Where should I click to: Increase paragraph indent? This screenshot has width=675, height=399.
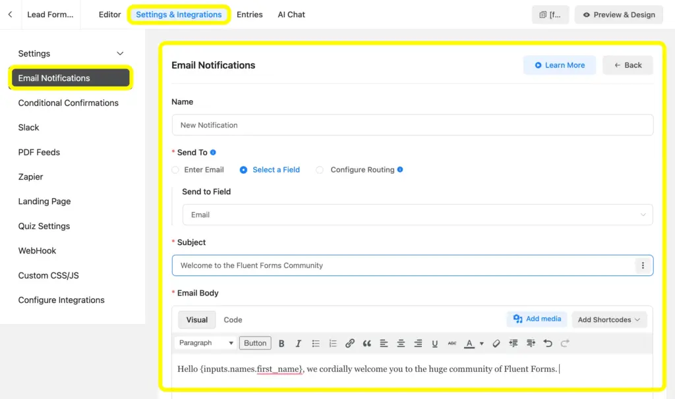(531, 343)
